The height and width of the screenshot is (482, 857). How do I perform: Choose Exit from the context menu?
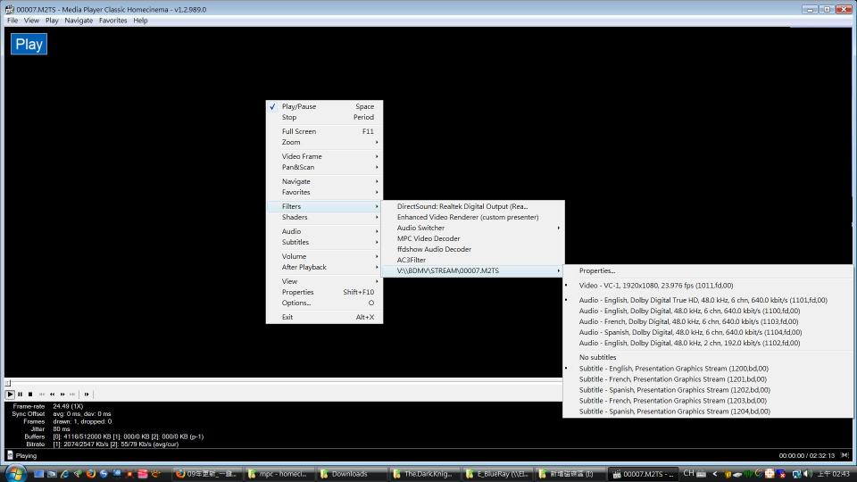click(x=324, y=317)
